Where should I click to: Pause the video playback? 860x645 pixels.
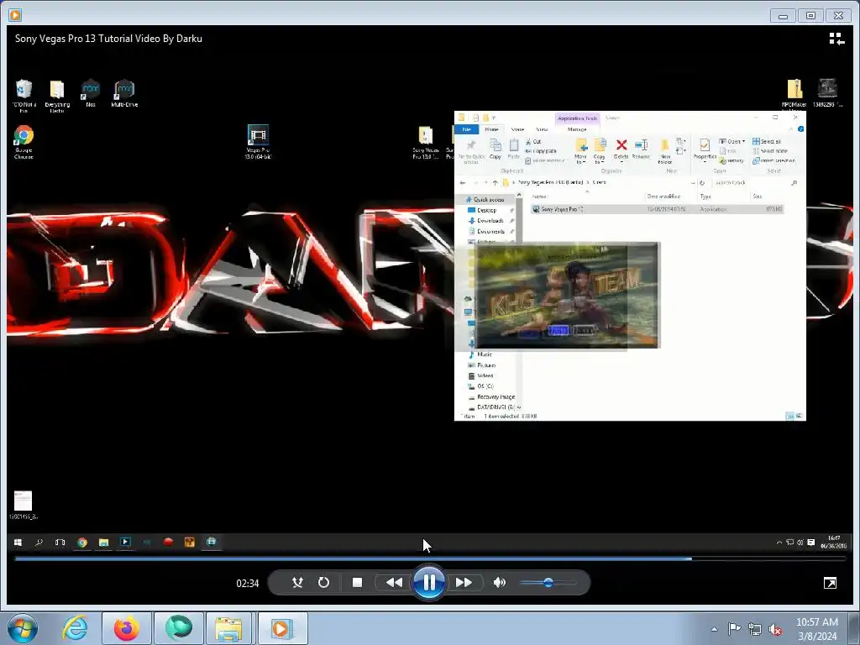(x=428, y=583)
